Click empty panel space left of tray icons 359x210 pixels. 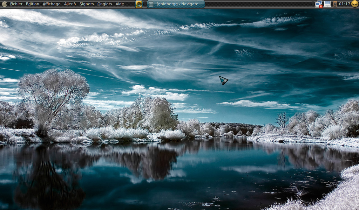(259, 4)
